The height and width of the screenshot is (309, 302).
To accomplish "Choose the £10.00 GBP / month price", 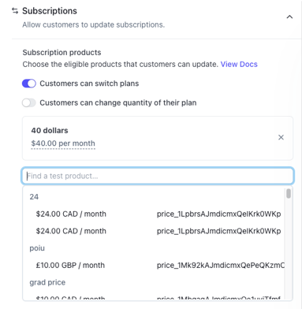I will click(x=154, y=265).
